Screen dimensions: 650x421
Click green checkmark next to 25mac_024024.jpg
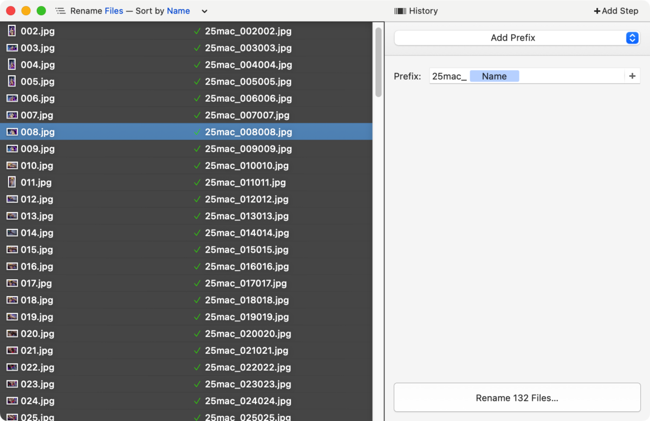197,401
